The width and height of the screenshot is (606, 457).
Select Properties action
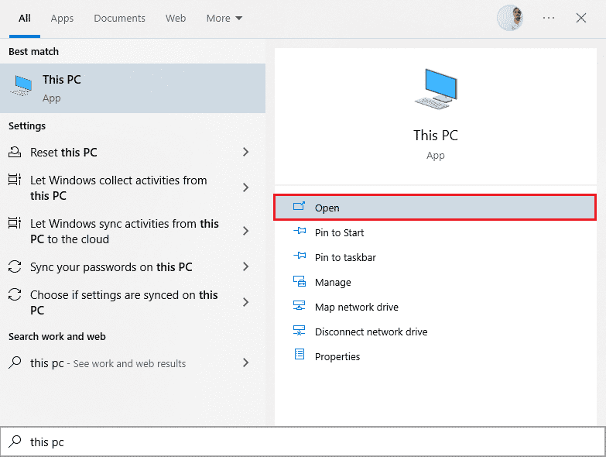tap(435, 356)
